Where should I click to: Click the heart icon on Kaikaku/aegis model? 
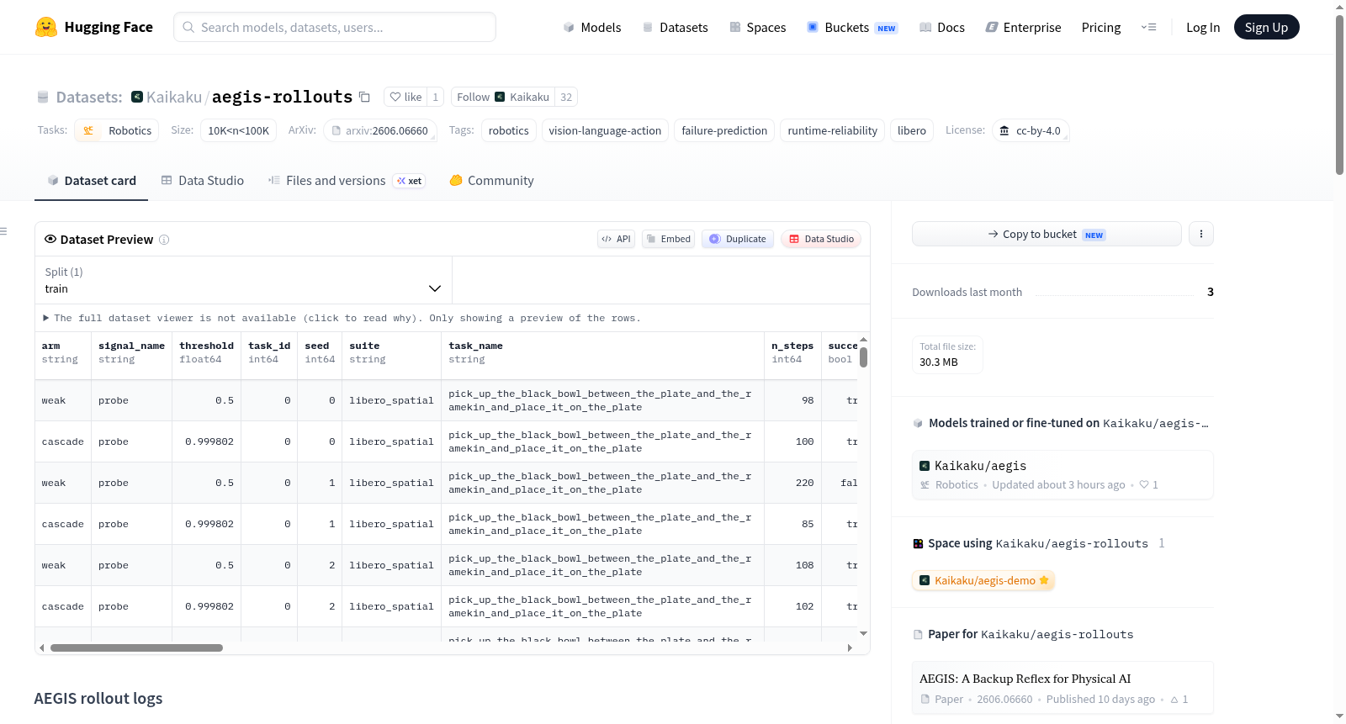1144,485
